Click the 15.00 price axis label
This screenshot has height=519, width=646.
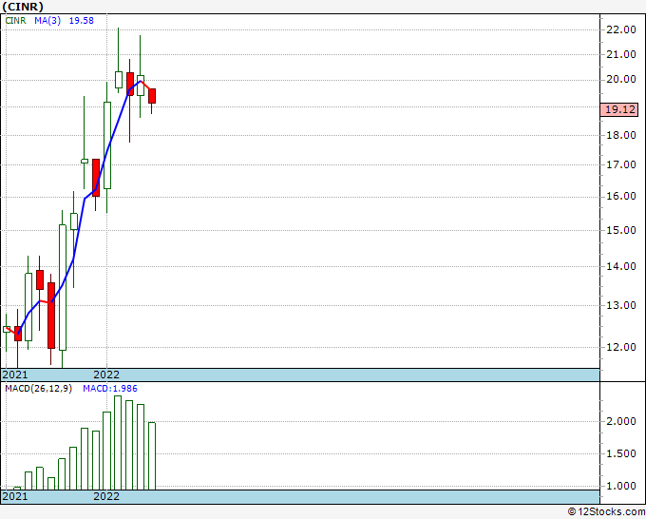621,230
